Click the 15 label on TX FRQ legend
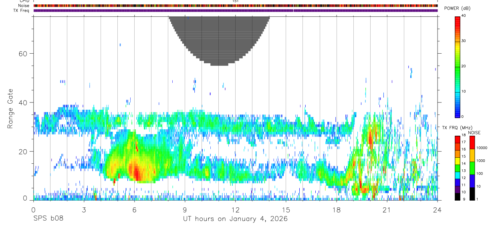This screenshot has width=492, height=227. tap(463, 157)
